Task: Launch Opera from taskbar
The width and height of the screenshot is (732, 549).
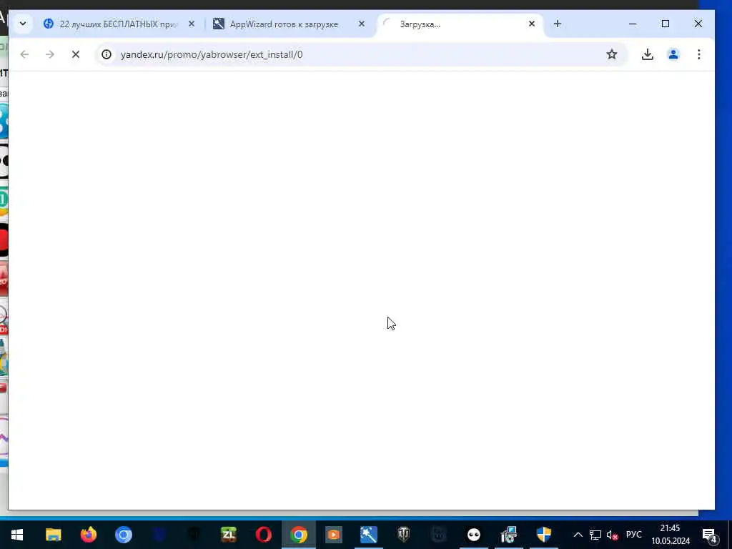Action: [x=263, y=535]
